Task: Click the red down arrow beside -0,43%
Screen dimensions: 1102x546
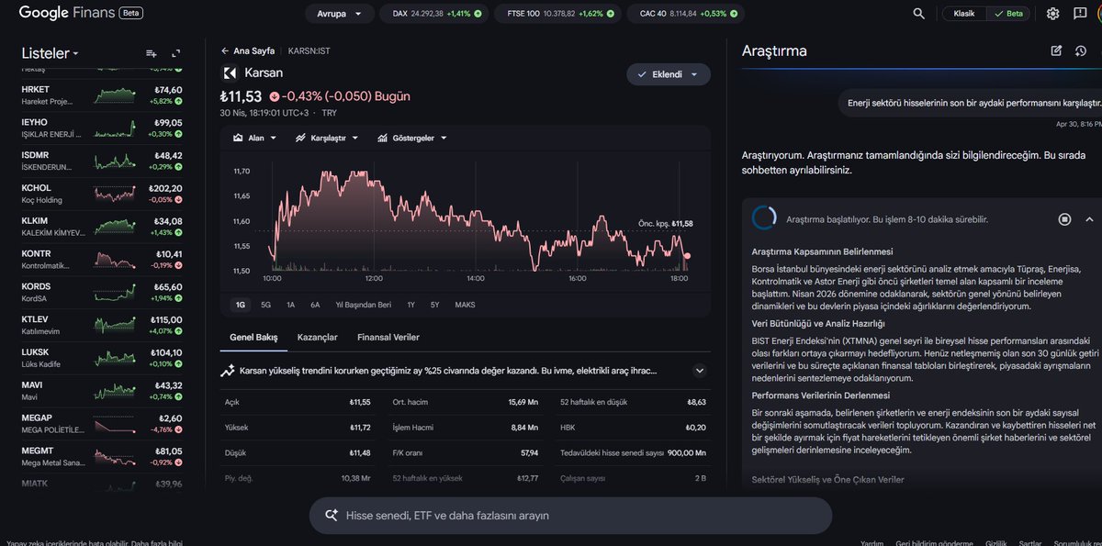Action: 274,96
